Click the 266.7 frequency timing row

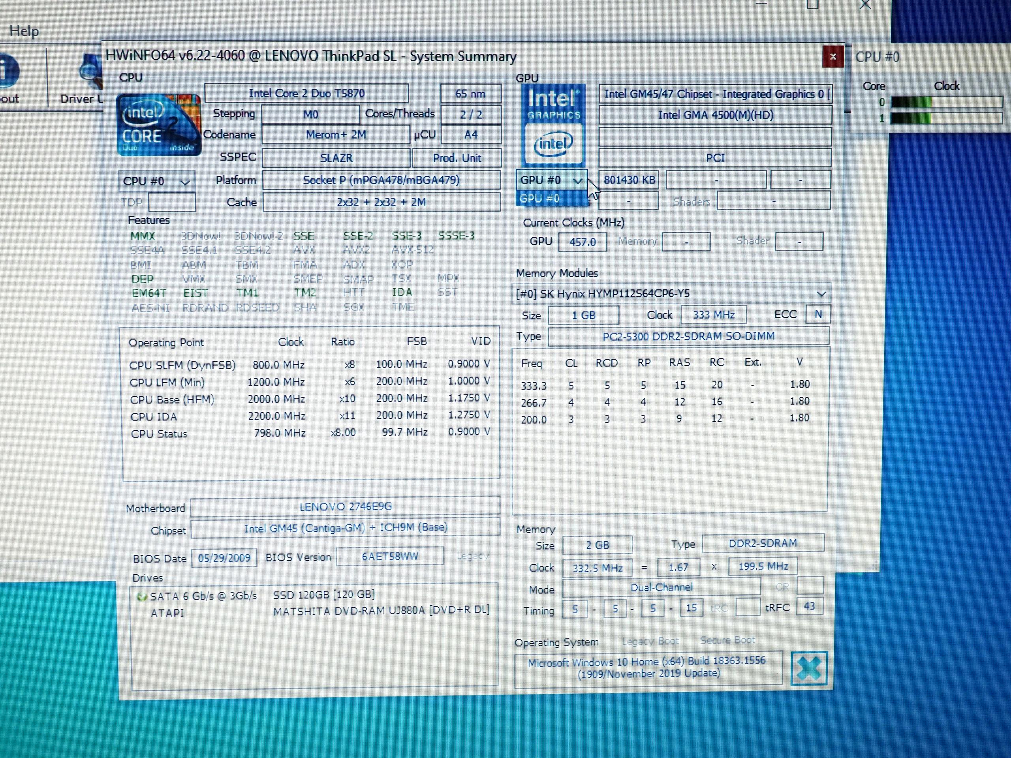point(665,402)
